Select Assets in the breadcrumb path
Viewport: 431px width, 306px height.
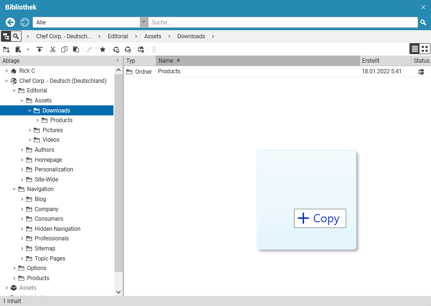click(x=153, y=36)
